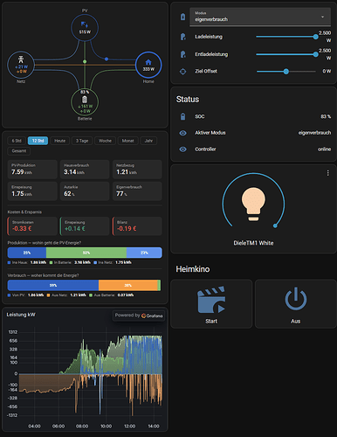
Task: Click the PV-Produktion 7.59 kWh tile
Action: tap(32, 170)
